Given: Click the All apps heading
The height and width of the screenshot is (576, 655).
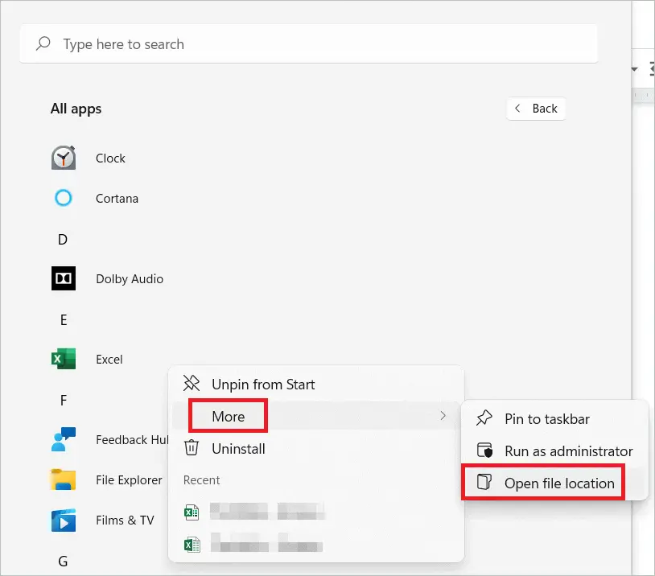Looking at the screenshot, I should tap(76, 109).
